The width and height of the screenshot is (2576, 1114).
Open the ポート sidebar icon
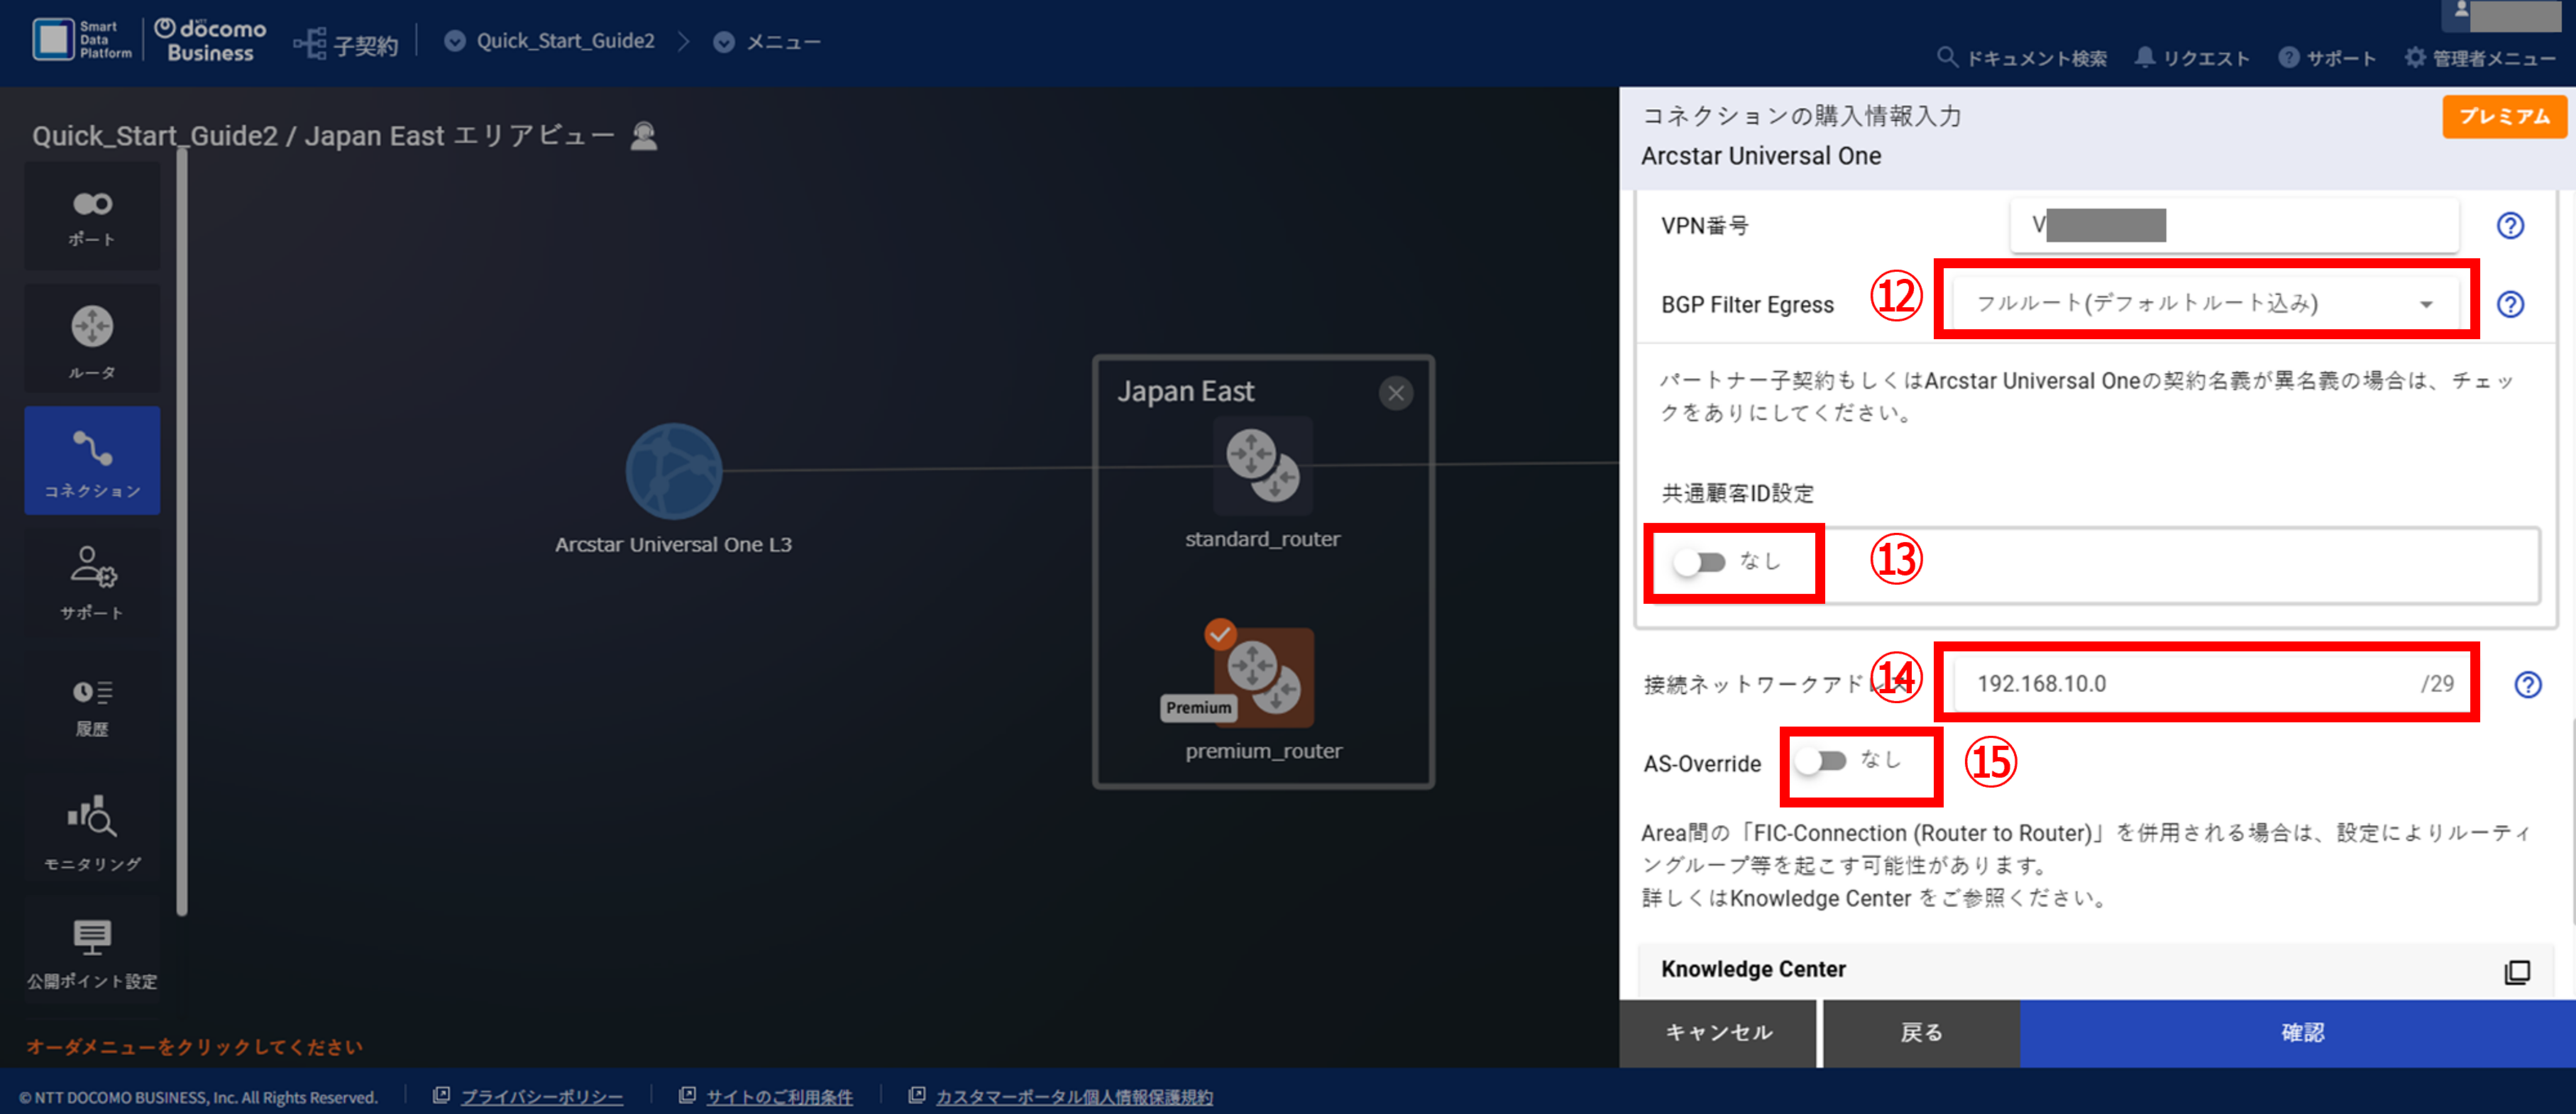pos(92,217)
